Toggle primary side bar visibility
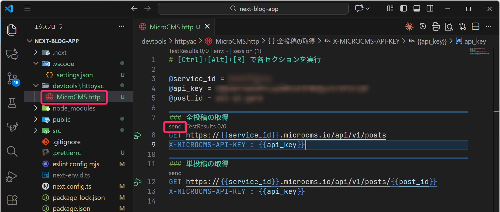 point(403,9)
